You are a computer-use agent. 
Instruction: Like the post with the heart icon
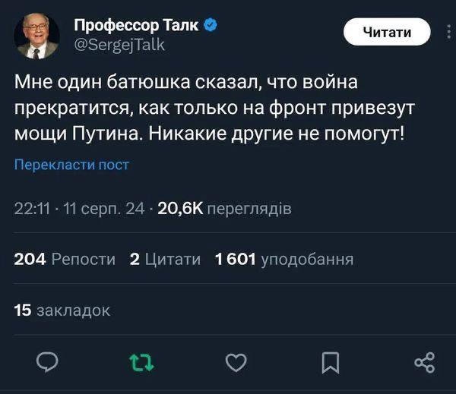236,363
